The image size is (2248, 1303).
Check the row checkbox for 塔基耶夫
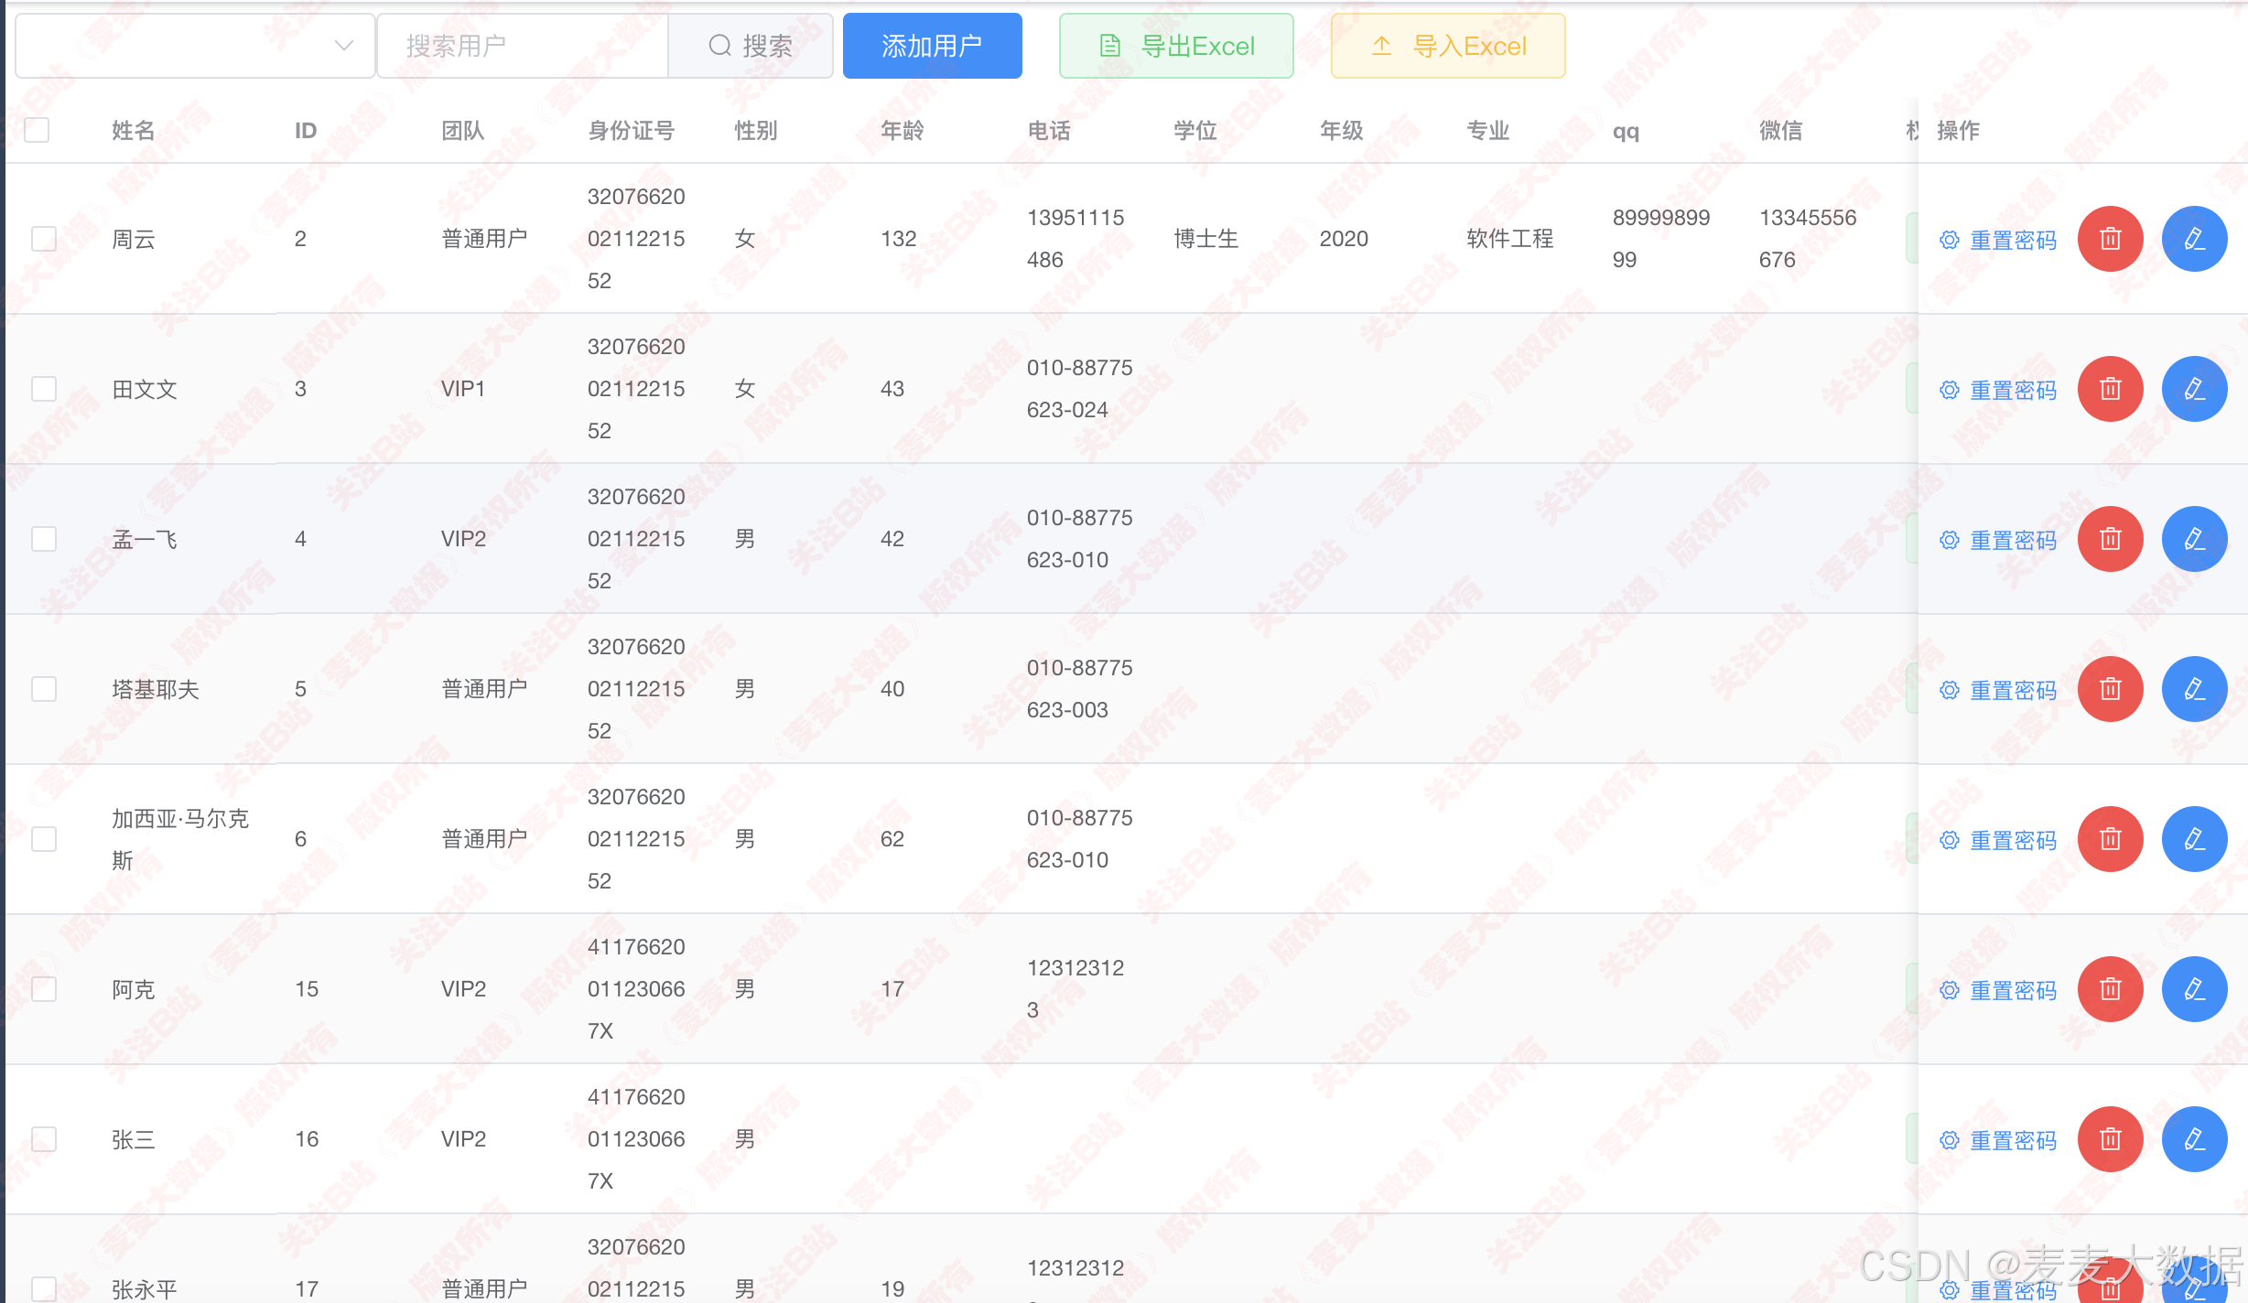pyautogui.click(x=44, y=689)
